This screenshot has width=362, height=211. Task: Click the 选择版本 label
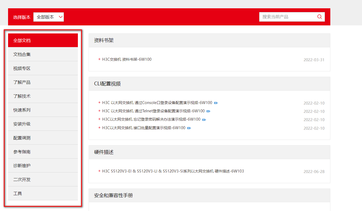(22, 17)
